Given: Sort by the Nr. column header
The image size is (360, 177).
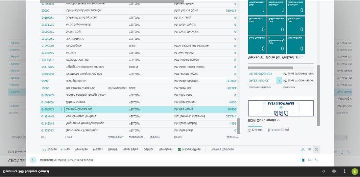Looking at the screenshot, I should coord(43,137).
